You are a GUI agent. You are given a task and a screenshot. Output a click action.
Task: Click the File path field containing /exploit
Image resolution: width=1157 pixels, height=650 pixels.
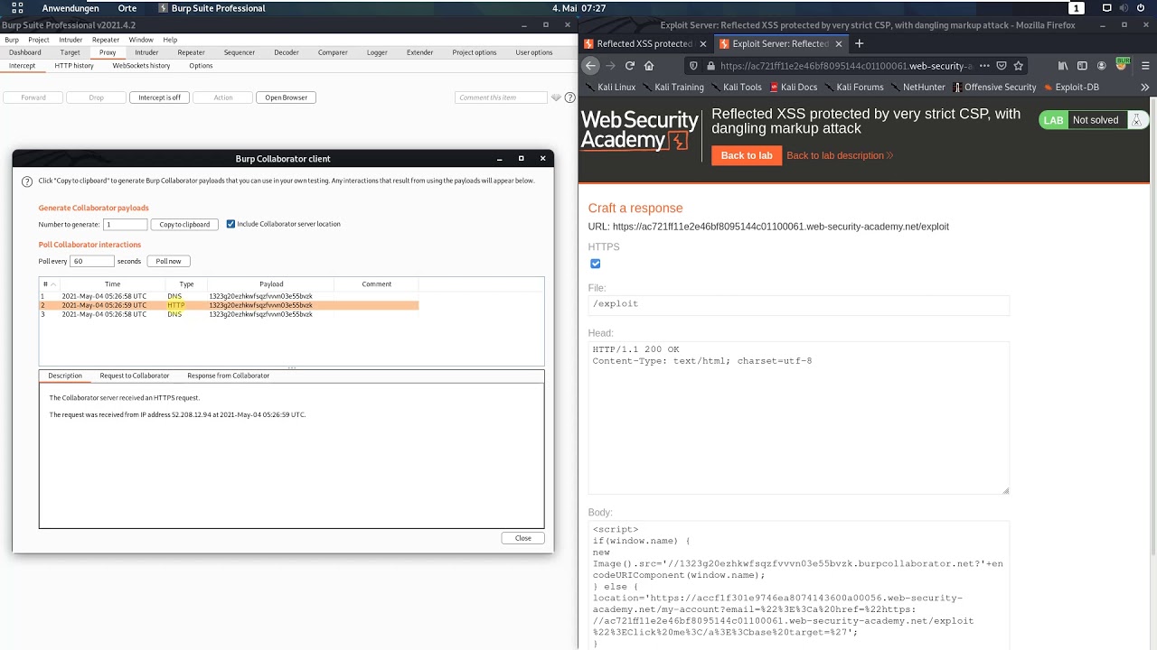coord(798,304)
